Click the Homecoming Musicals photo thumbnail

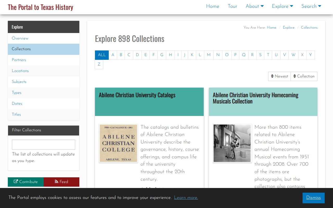click(x=232, y=144)
